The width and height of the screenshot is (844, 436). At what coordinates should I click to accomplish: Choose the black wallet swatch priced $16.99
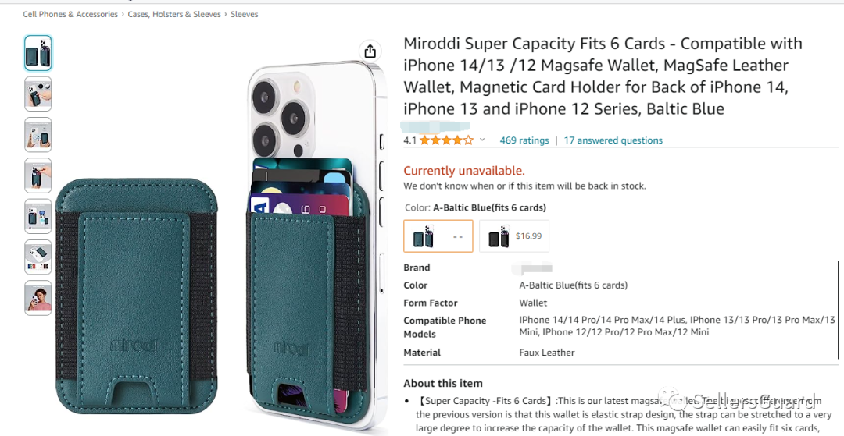tap(513, 236)
